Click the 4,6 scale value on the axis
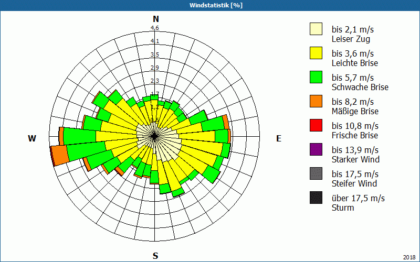This screenshot has width=420, height=262. pos(155,28)
